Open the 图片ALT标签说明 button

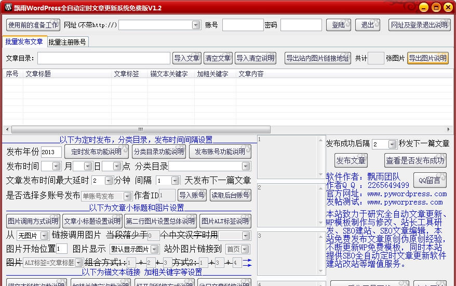pos(225,221)
